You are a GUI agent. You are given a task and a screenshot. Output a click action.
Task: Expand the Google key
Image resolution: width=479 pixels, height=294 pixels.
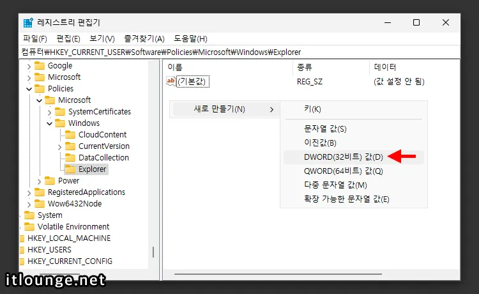(29, 66)
